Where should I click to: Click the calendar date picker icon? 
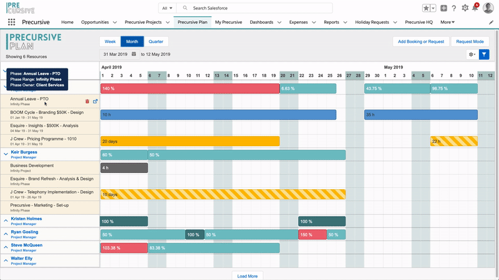tap(134, 54)
